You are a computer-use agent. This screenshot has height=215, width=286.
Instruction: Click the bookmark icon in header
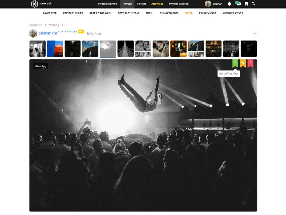pos(246,4)
